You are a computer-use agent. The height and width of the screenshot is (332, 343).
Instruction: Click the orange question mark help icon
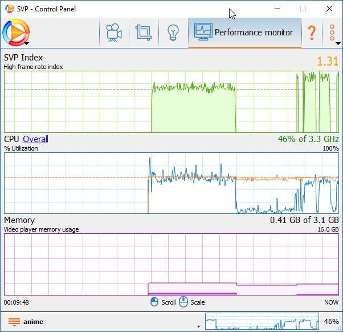(312, 33)
